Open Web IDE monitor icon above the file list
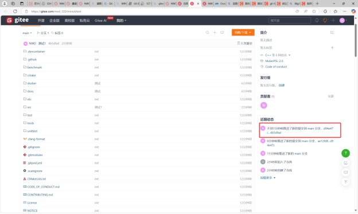Image resolution: width=358 pixels, height=214 pixels. click(x=222, y=33)
